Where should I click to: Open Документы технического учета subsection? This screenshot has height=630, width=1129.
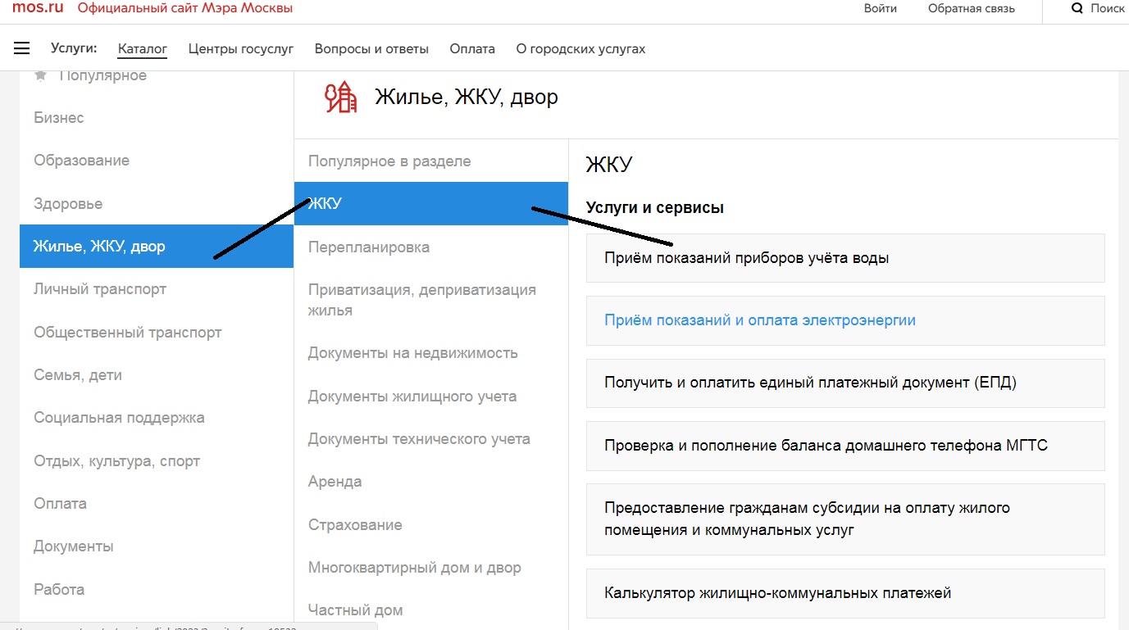coord(431,439)
